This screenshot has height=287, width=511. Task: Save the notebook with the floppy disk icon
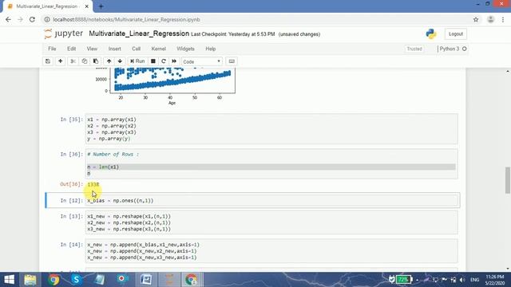pos(48,61)
